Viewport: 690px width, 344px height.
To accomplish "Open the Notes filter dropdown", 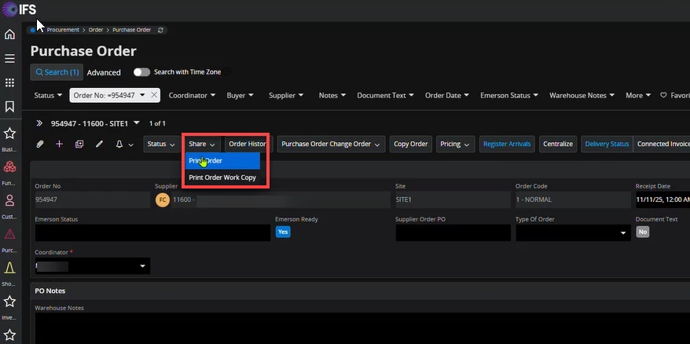I will click(x=332, y=96).
